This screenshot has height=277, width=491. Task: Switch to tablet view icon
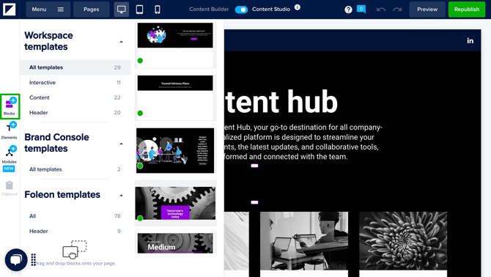coord(140,10)
